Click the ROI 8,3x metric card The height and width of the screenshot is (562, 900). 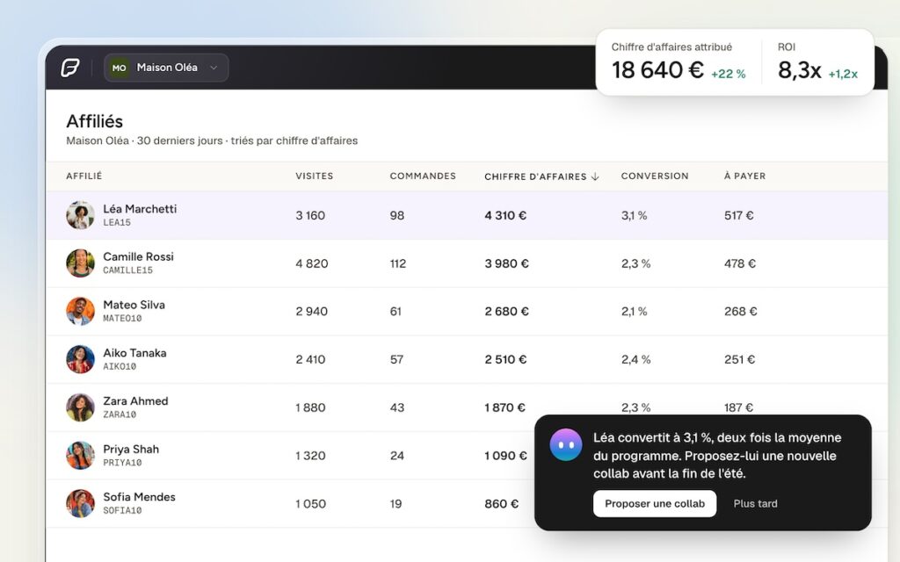click(818, 62)
